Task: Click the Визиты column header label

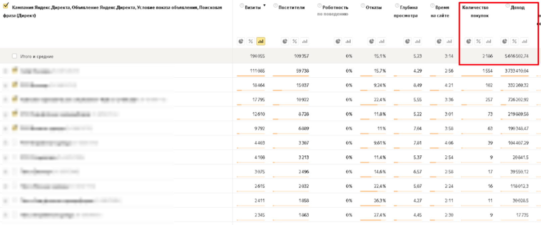Action: [253, 7]
